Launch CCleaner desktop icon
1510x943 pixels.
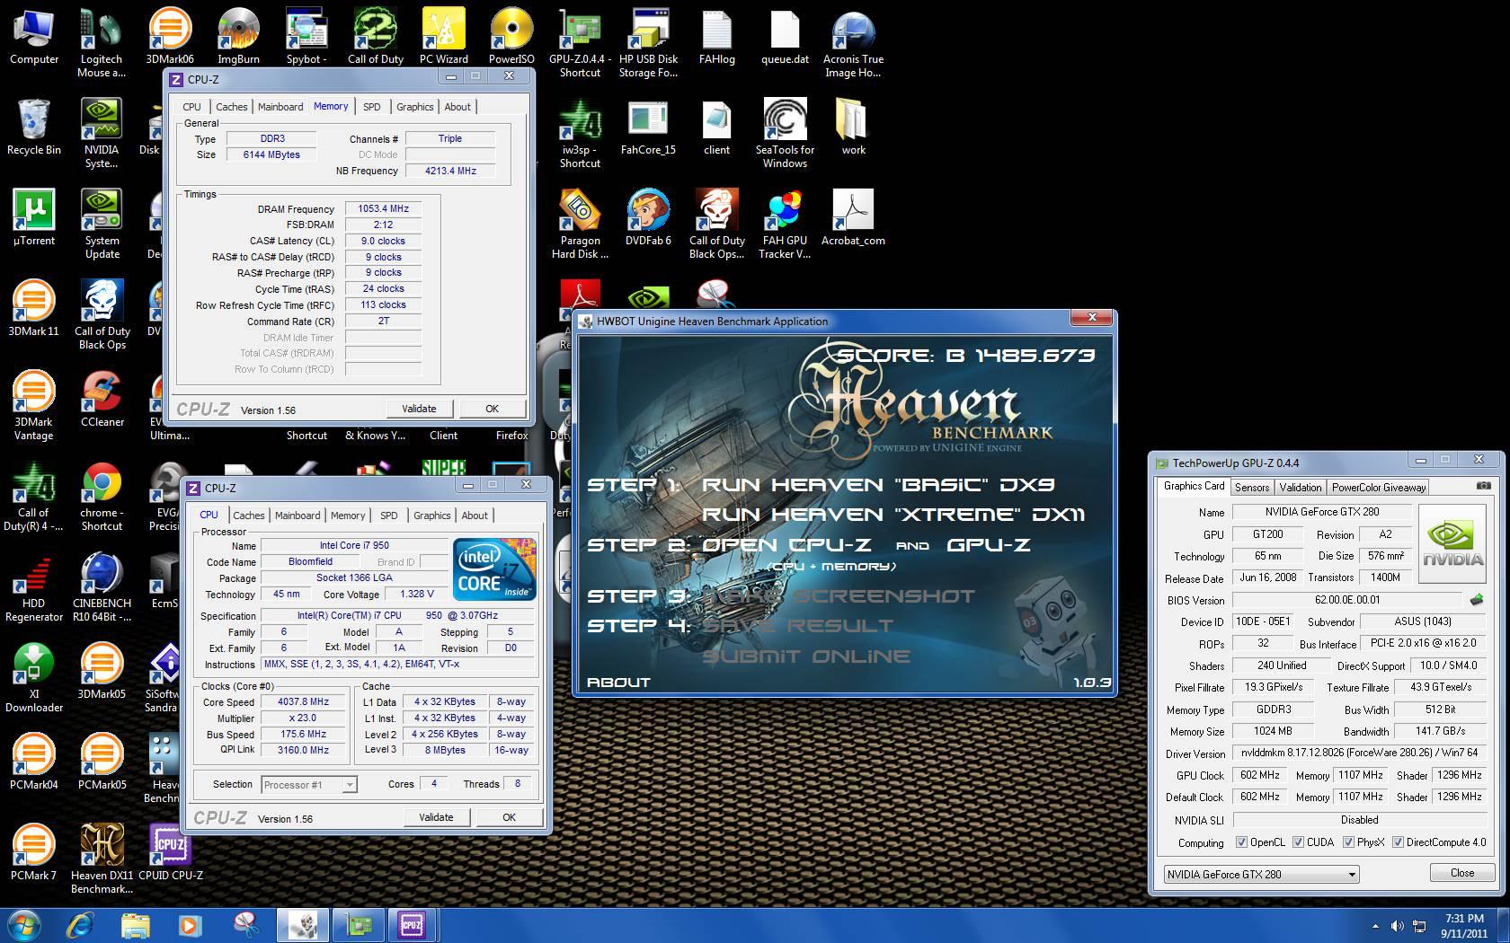pos(102,400)
